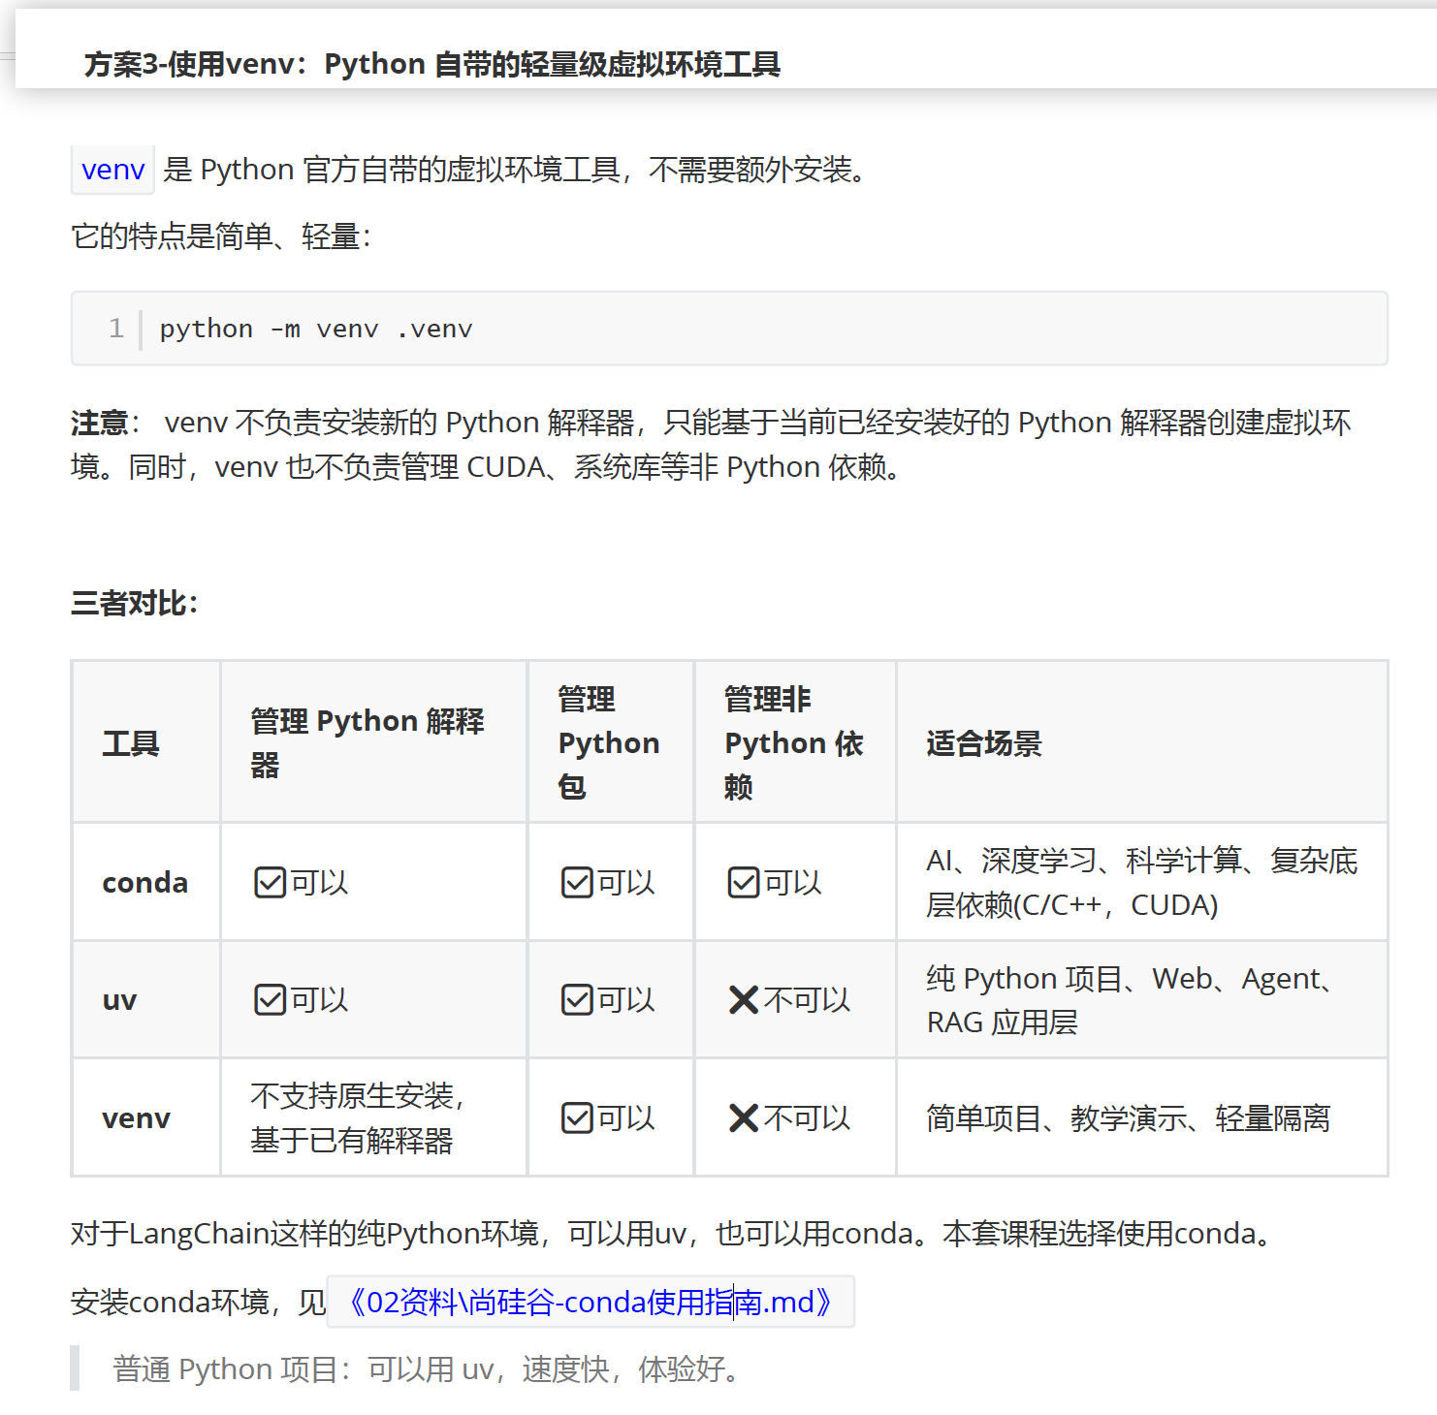Click the 工具 column header
The width and height of the screenshot is (1437, 1415).
pos(145,742)
